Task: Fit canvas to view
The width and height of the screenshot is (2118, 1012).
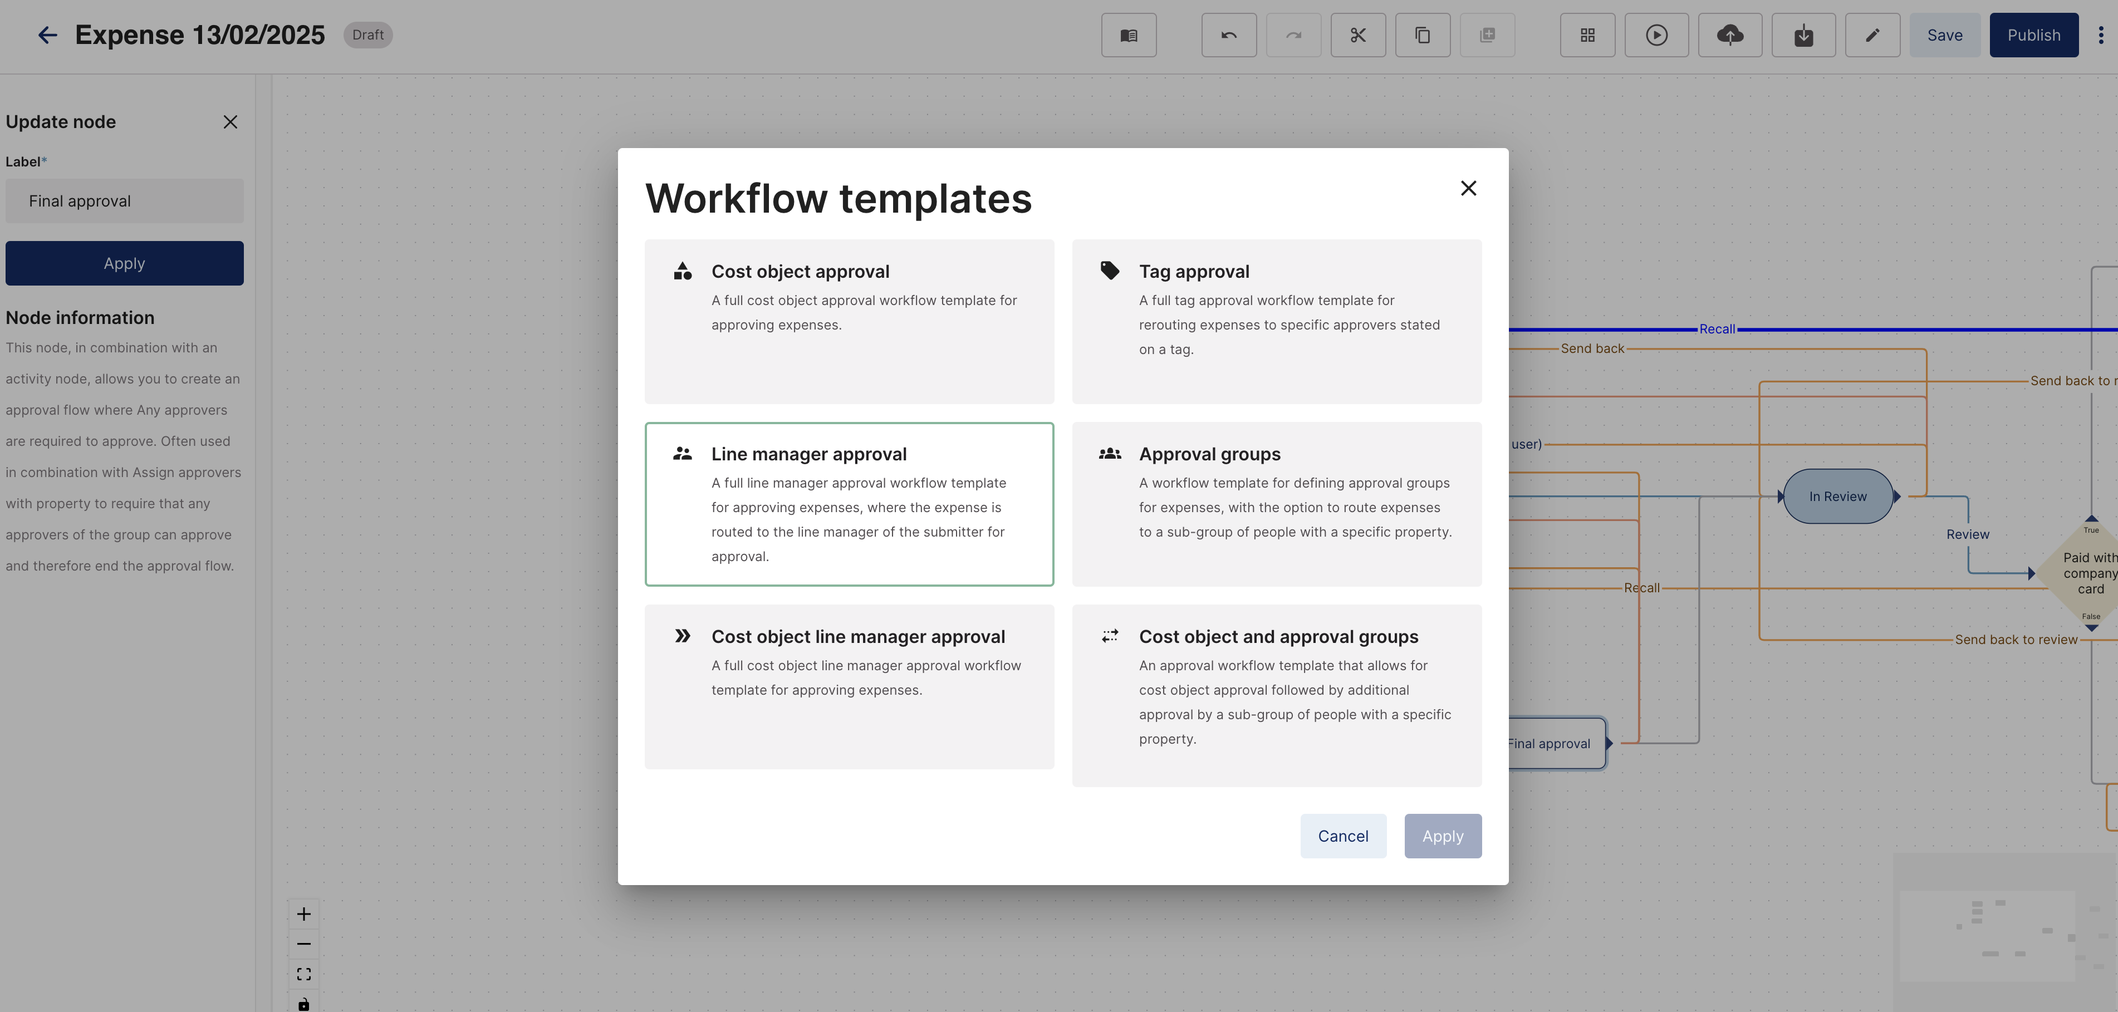Action: [x=303, y=974]
